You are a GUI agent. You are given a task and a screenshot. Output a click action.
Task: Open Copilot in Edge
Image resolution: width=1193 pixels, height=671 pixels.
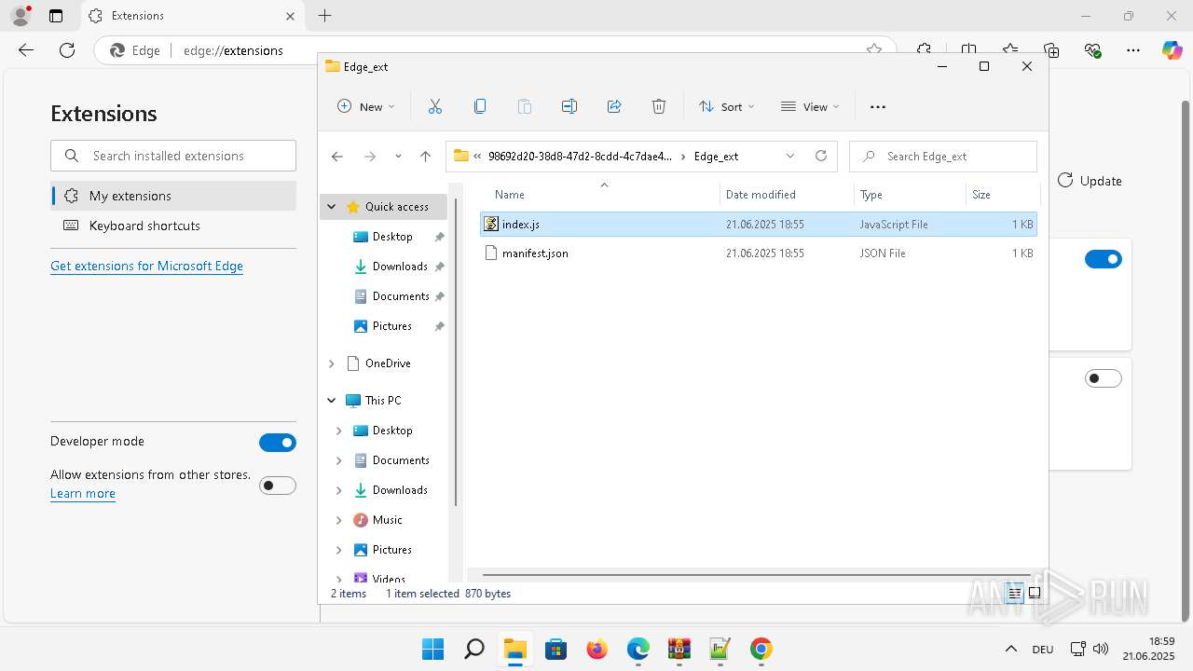1172,50
